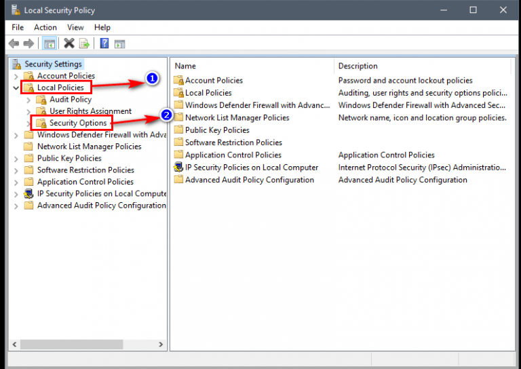Click 'Password and account lockout policies' description
521x369 pixels.
pyautogui.click(x=406, y=80)
